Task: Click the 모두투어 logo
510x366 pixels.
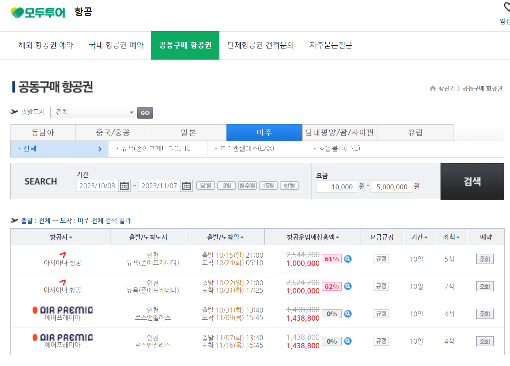Action: 37,12
